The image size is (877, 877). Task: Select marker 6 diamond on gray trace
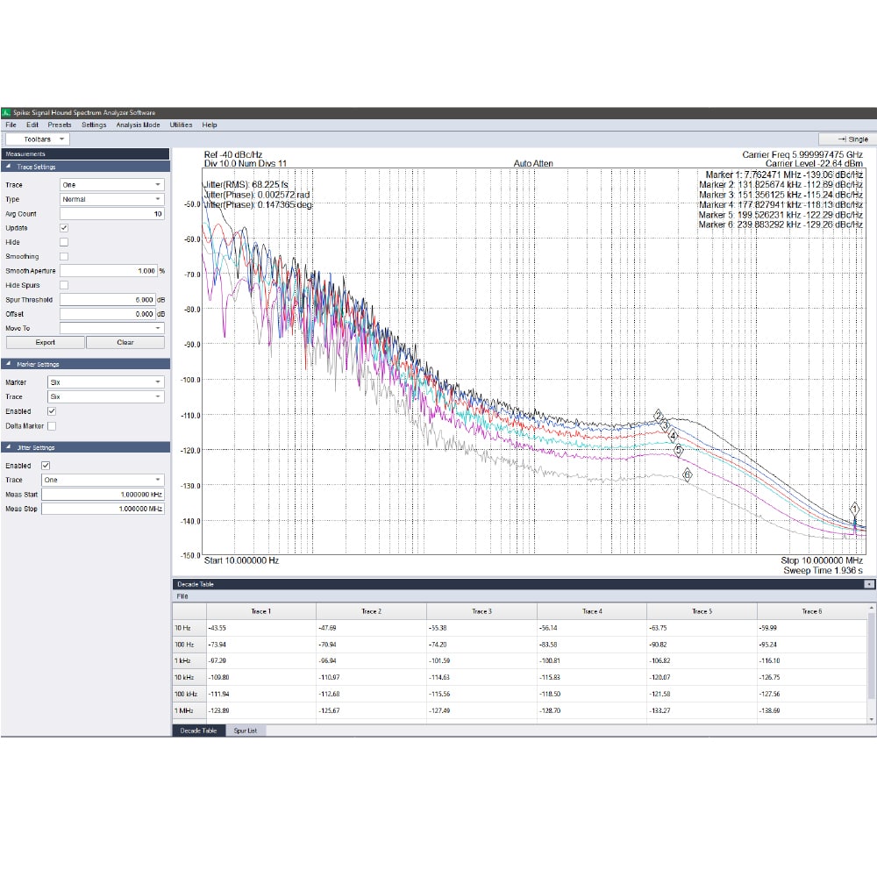click(687, 474)
